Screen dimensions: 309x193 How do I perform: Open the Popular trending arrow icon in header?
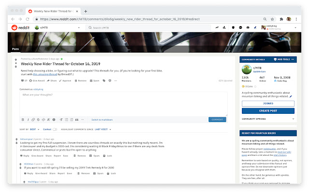(x=217, y=28)
